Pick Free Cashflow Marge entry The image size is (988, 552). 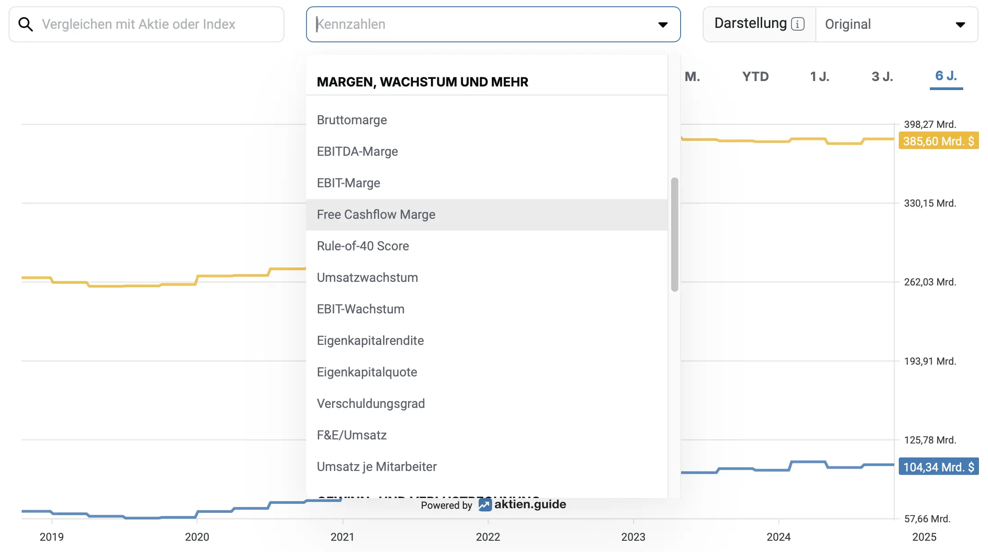pyautogui.click(x=487, y=215)
